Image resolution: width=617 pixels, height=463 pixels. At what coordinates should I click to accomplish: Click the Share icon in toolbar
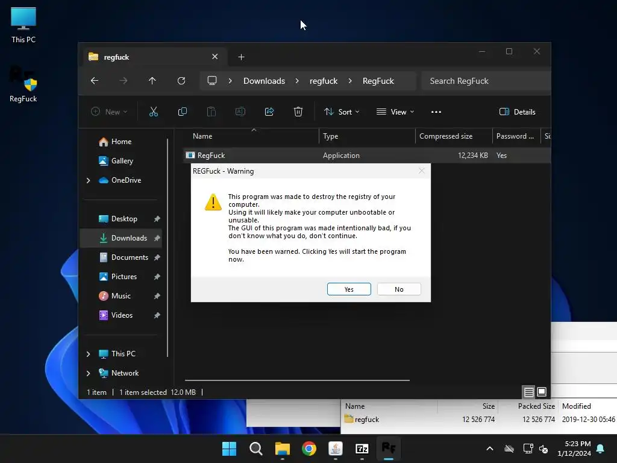point(269,112)
